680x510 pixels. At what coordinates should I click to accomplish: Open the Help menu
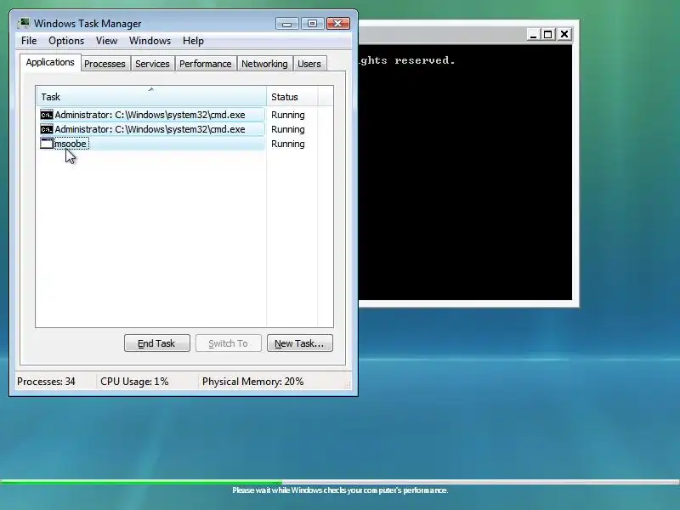tap(193, 41)
